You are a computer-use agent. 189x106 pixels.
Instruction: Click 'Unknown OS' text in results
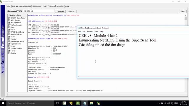pos(33,42)
